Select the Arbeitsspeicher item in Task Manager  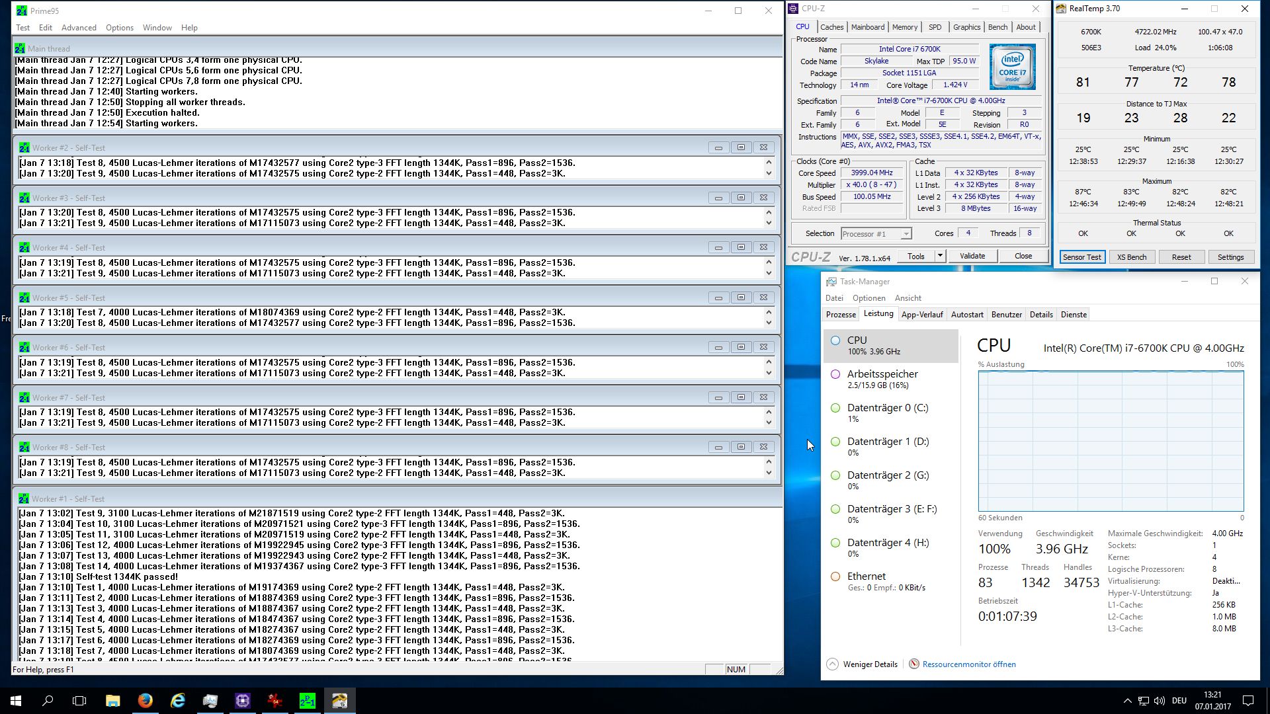click(x=882, y=379)
